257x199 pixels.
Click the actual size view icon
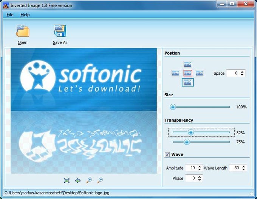tap(78, 180)
